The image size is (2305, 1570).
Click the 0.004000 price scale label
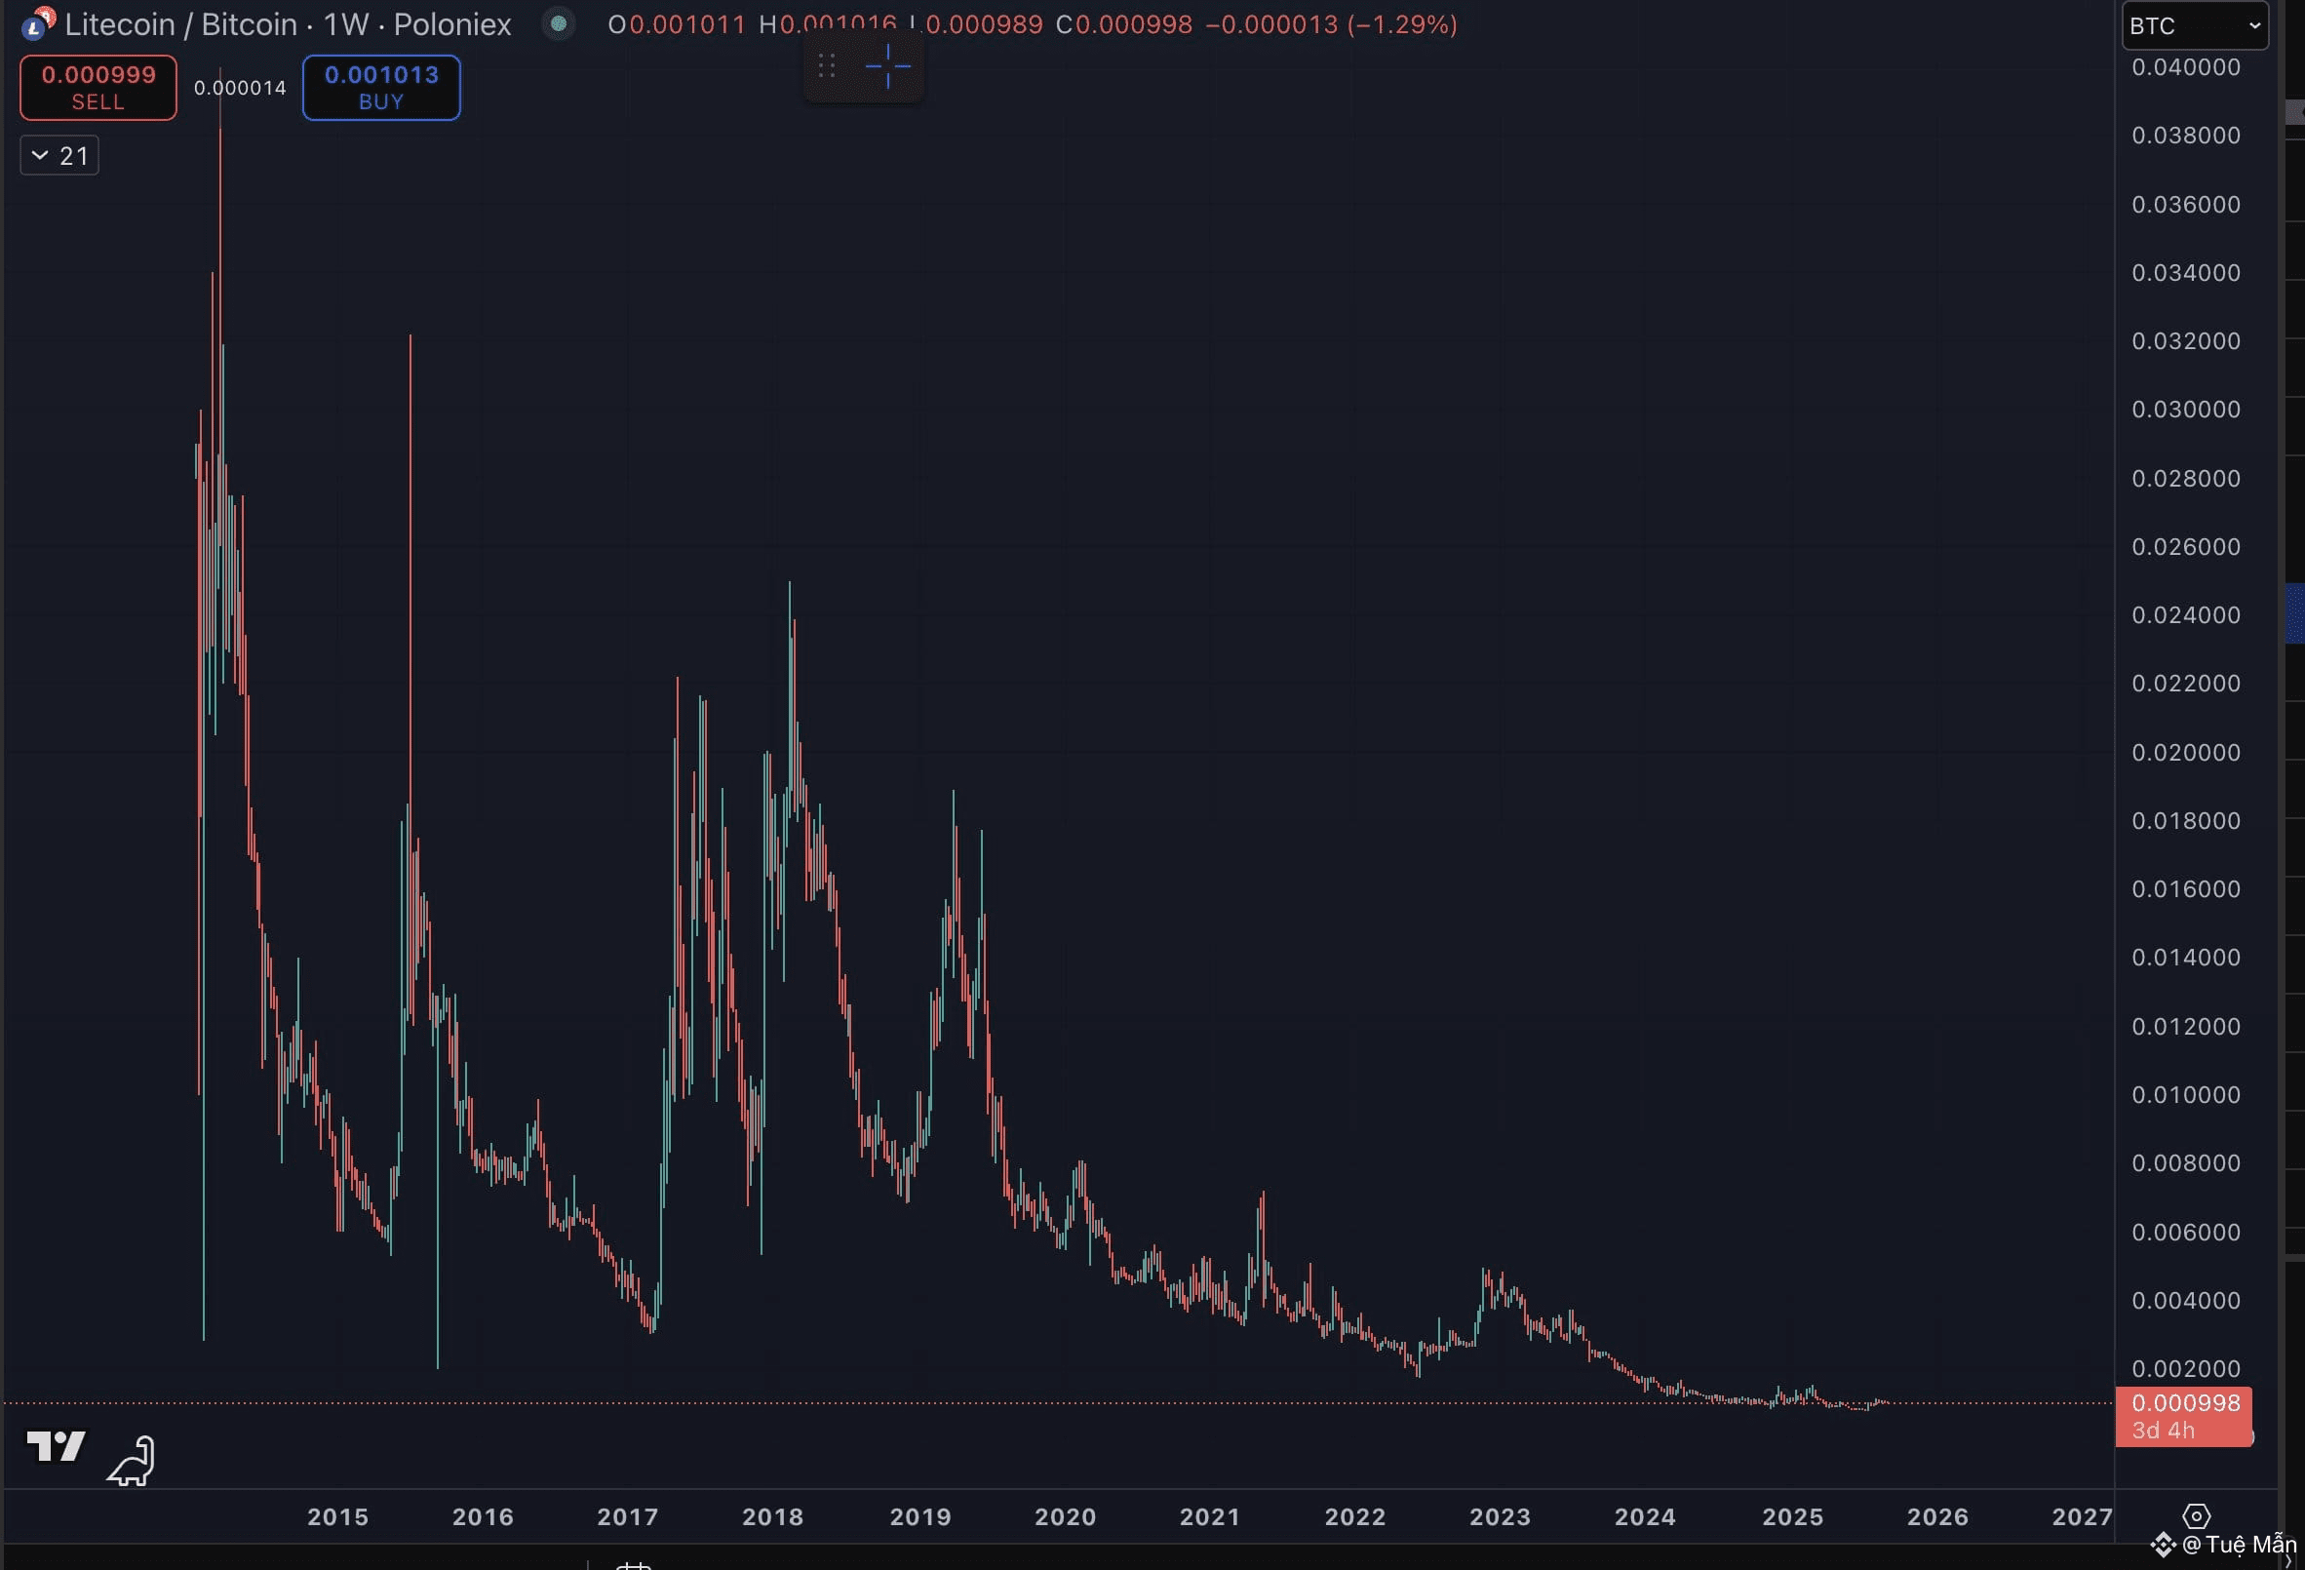coord(2186,1301)
